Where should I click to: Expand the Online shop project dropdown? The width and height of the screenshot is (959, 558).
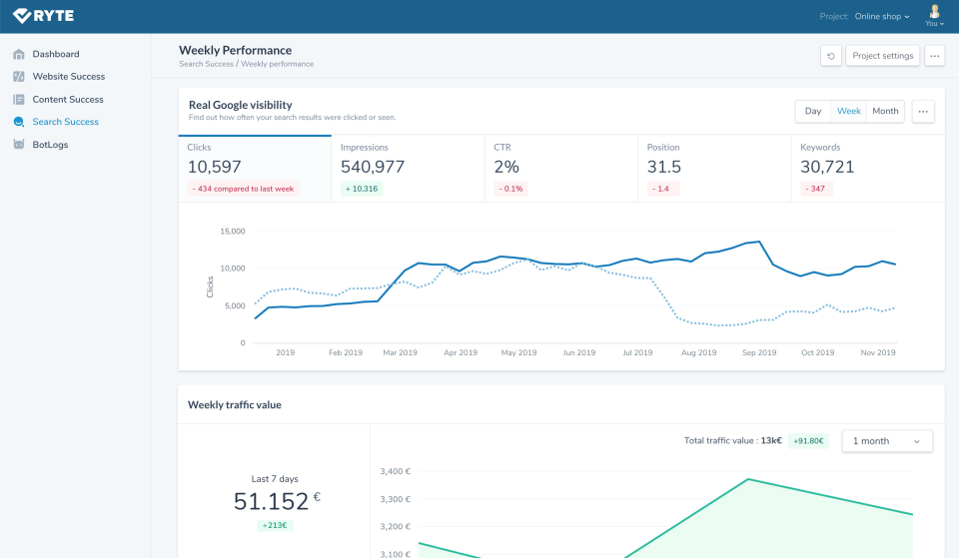[x=881, y=17]
